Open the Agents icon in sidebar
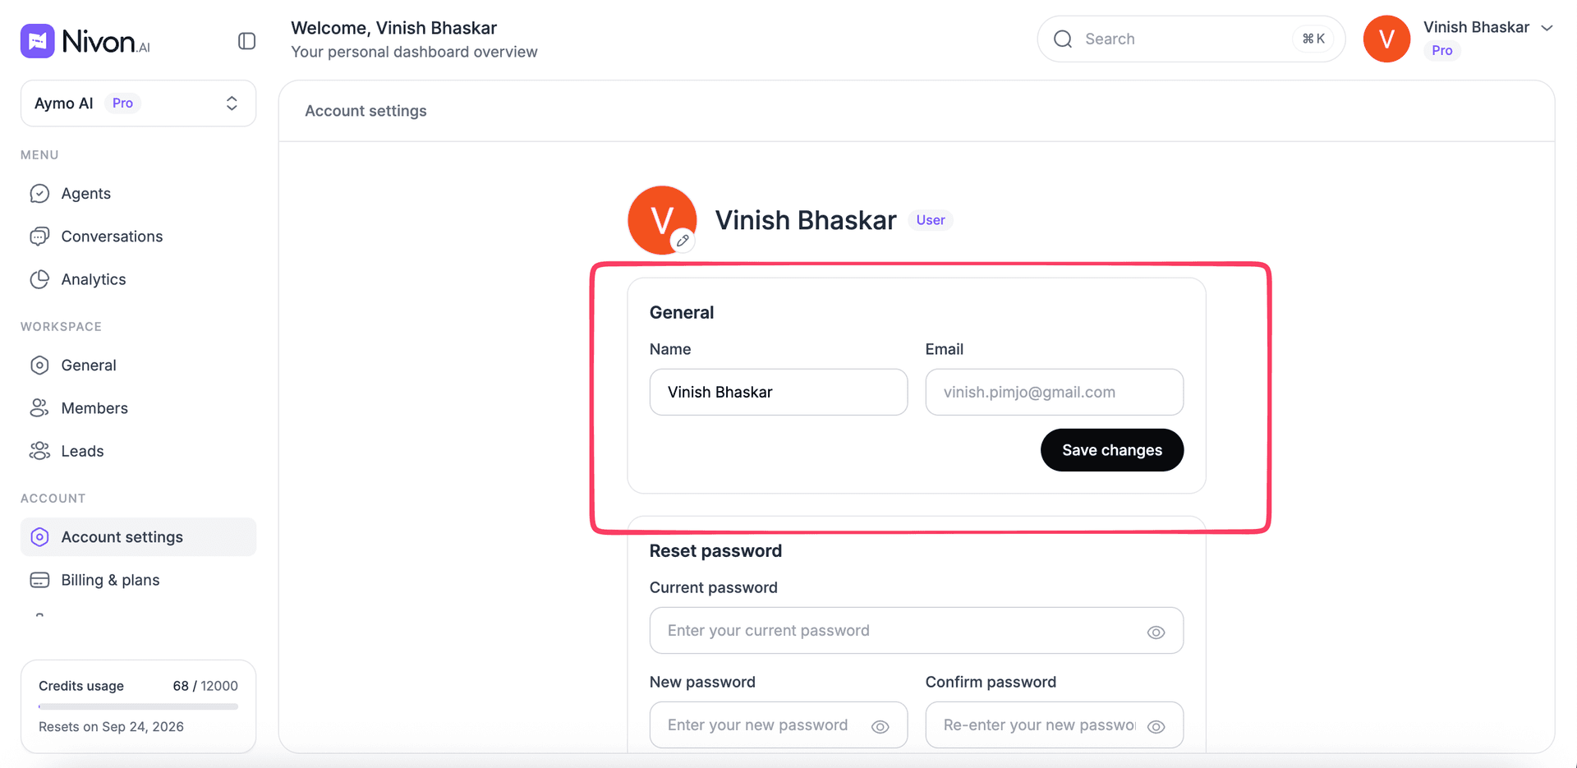The height and width of the screenshot is (768, 1577). 39,194
